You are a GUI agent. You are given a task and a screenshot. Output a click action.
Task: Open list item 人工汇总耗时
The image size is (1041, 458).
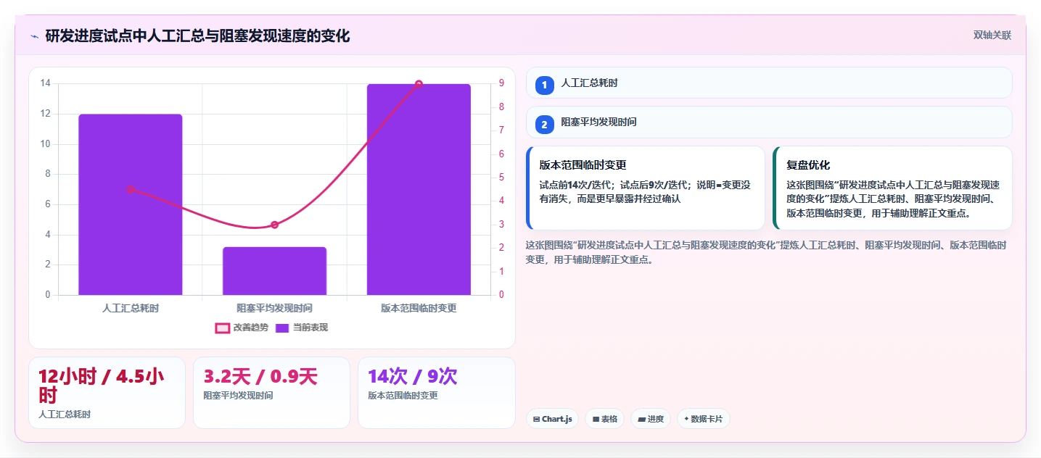(x=769, y=83)
